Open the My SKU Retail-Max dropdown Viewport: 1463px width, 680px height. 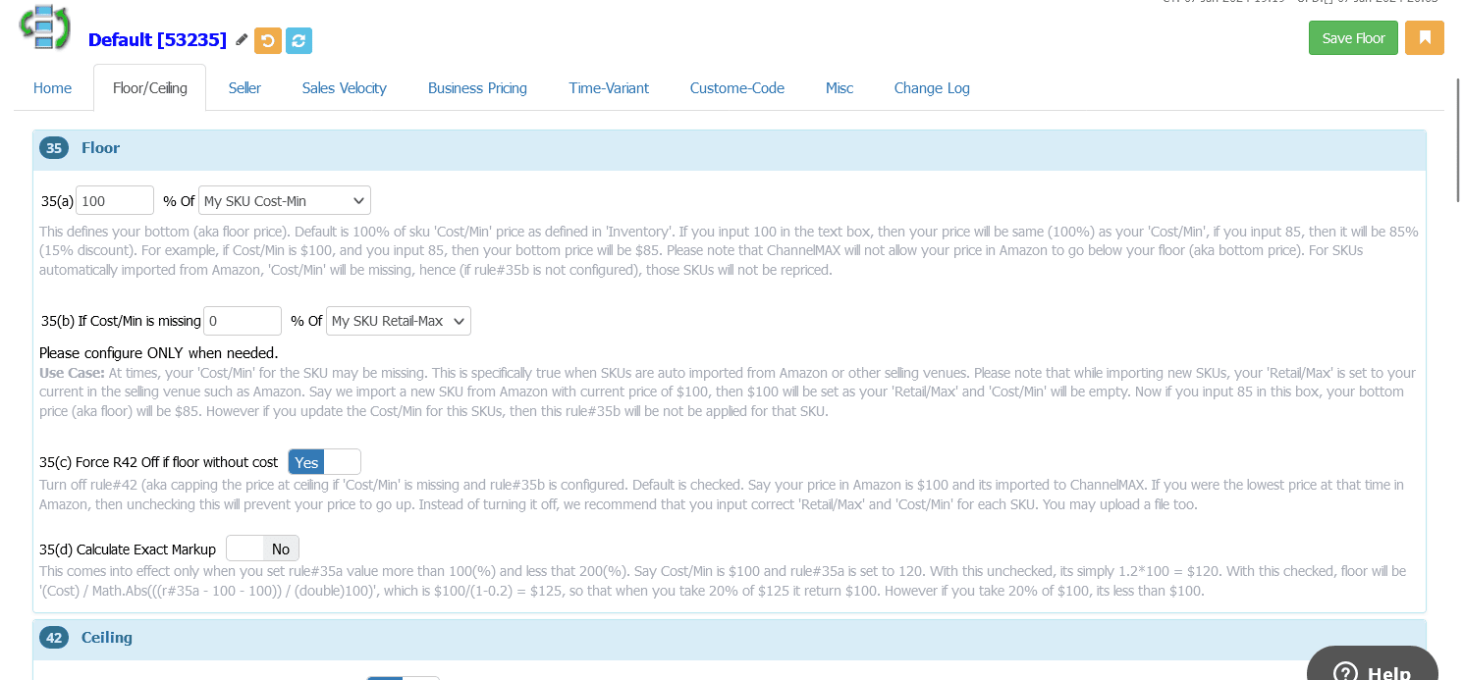(398, 321)
